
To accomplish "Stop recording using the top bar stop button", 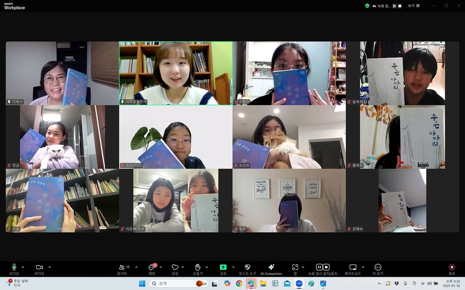I will (x=400, y=6).
